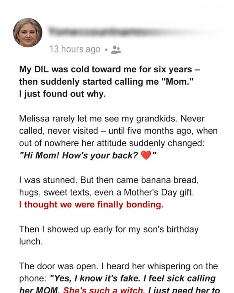
Task: Click the line "then suddenly started calling me"
Action: tap(106, 81)
